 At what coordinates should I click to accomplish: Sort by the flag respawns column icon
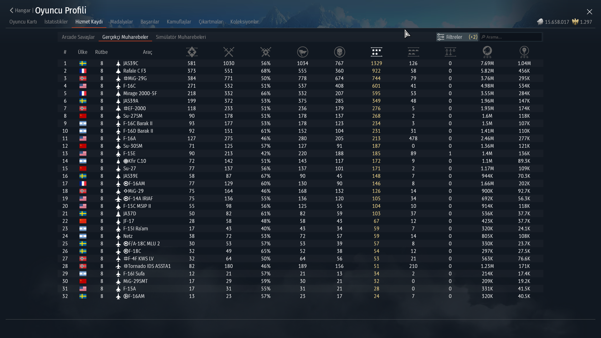tap(302, 52)
